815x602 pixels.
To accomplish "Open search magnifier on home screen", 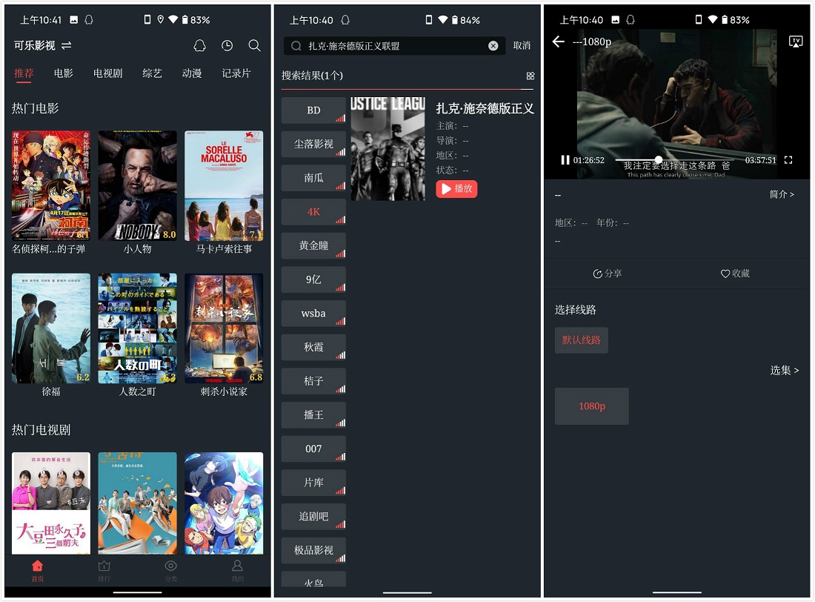I will 254,46.
